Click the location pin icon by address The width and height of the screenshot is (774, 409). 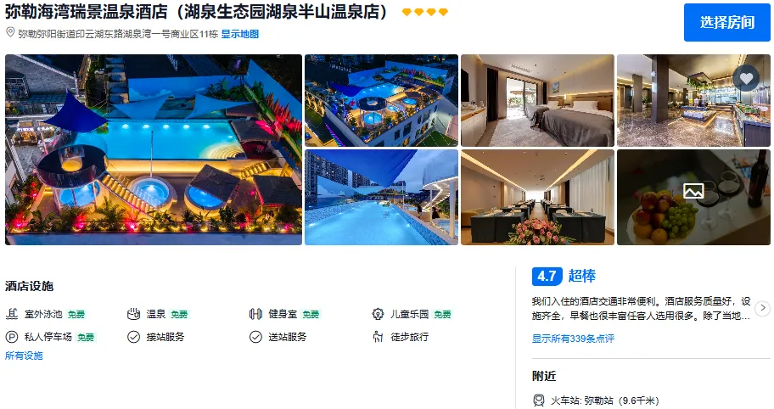[x=10, y=32]
